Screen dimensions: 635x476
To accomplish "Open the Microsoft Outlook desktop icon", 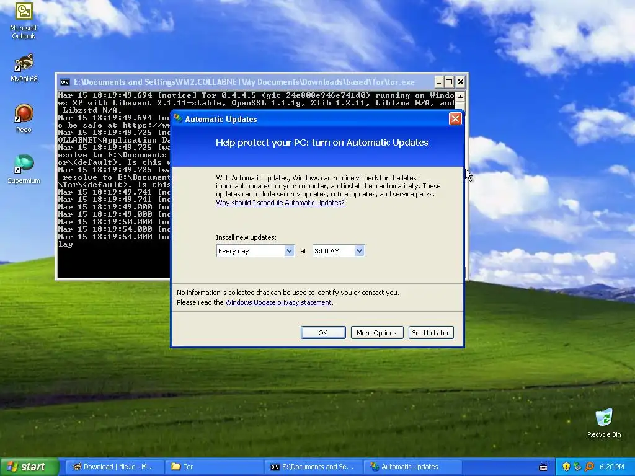I will tap(24, 20).
